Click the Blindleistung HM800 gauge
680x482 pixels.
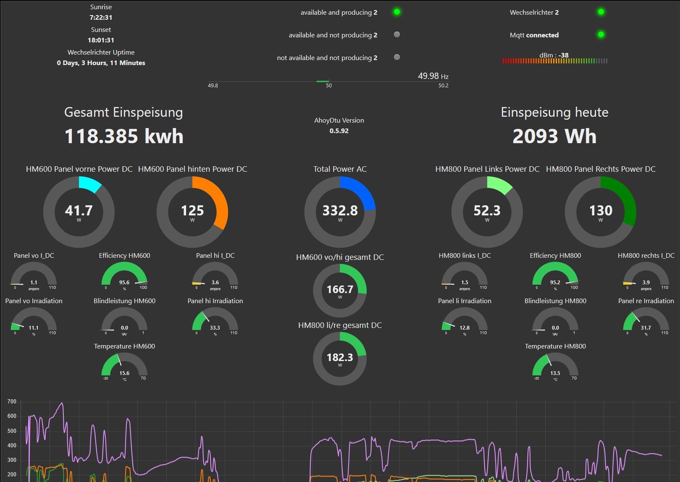pyautogui.click(x=555, y=322)
